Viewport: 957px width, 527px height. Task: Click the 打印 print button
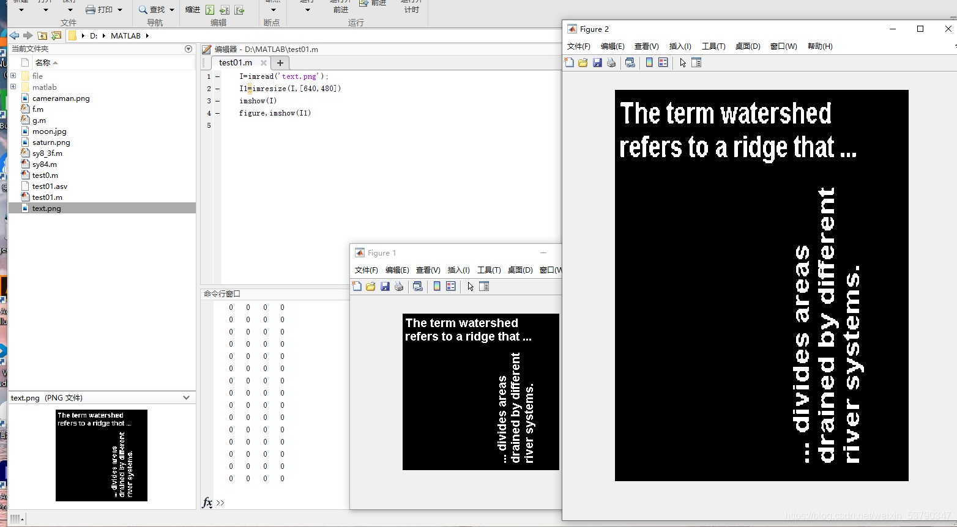pos(100,10)
